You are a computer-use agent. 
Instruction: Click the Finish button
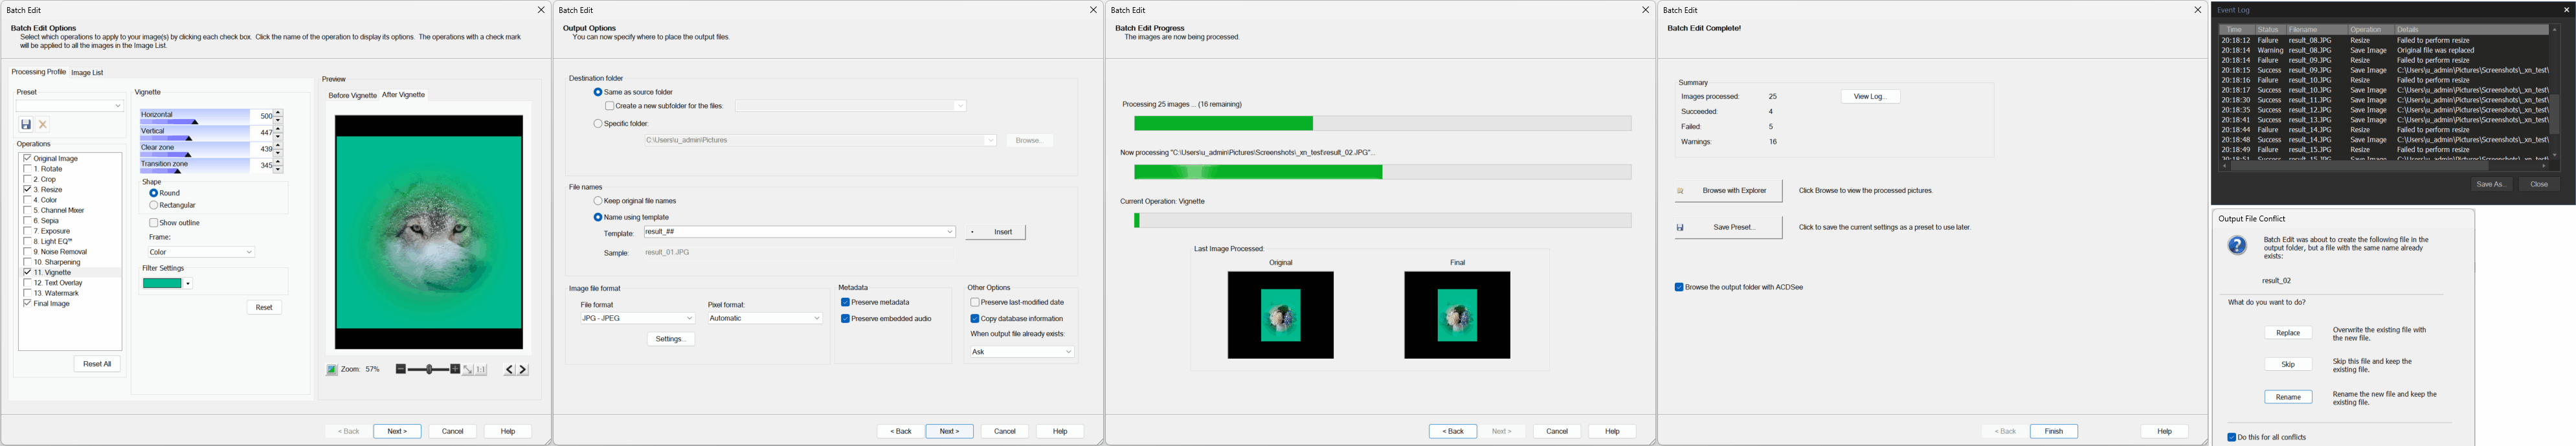[x=2054, y=431]
